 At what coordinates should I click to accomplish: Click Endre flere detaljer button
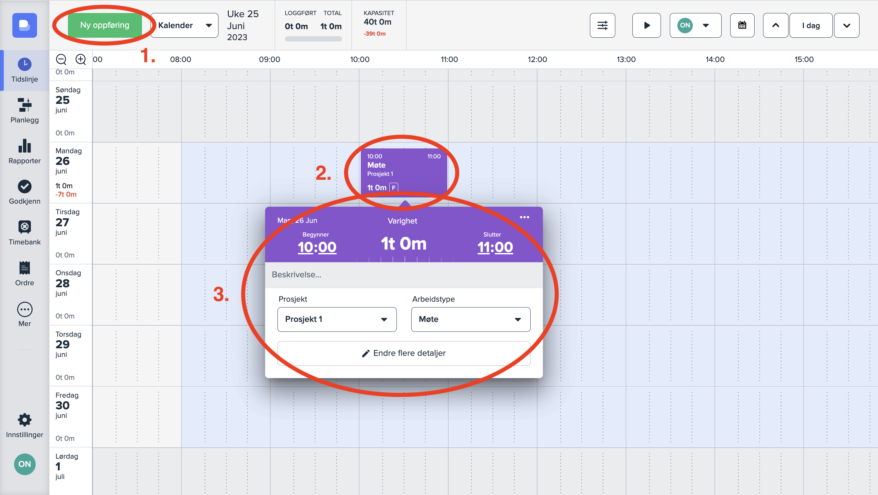[x=404, y=353]
